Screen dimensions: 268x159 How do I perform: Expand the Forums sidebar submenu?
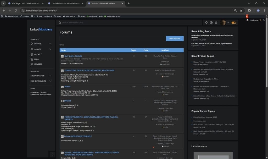coord(50,44)
